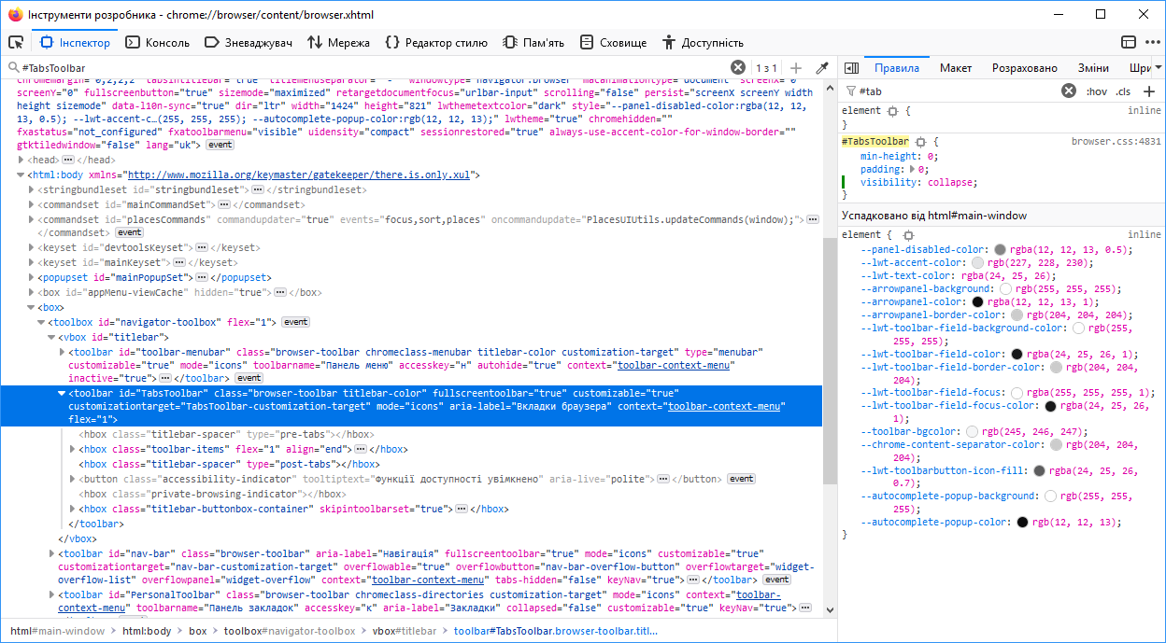Image resolution: width=1166 pixels, height=643 pixels.
Task: Click the styles filter field with #tab
Action: (x=958, y=91)
